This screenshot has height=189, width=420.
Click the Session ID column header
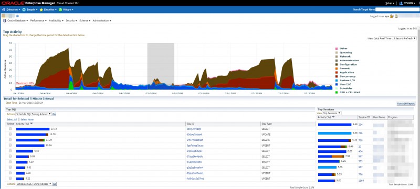pos(364,117)
